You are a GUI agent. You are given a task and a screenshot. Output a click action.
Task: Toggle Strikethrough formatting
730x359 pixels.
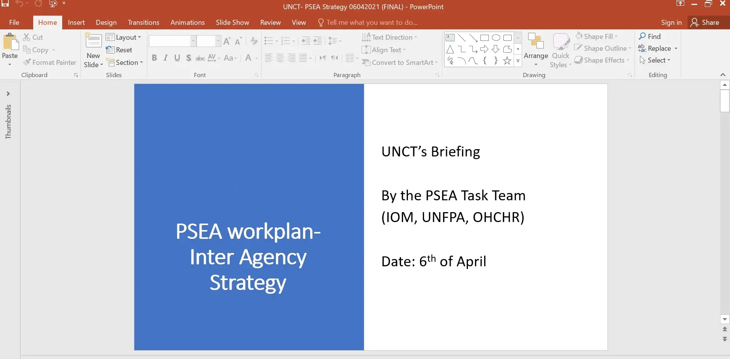[x=200, y=58]
